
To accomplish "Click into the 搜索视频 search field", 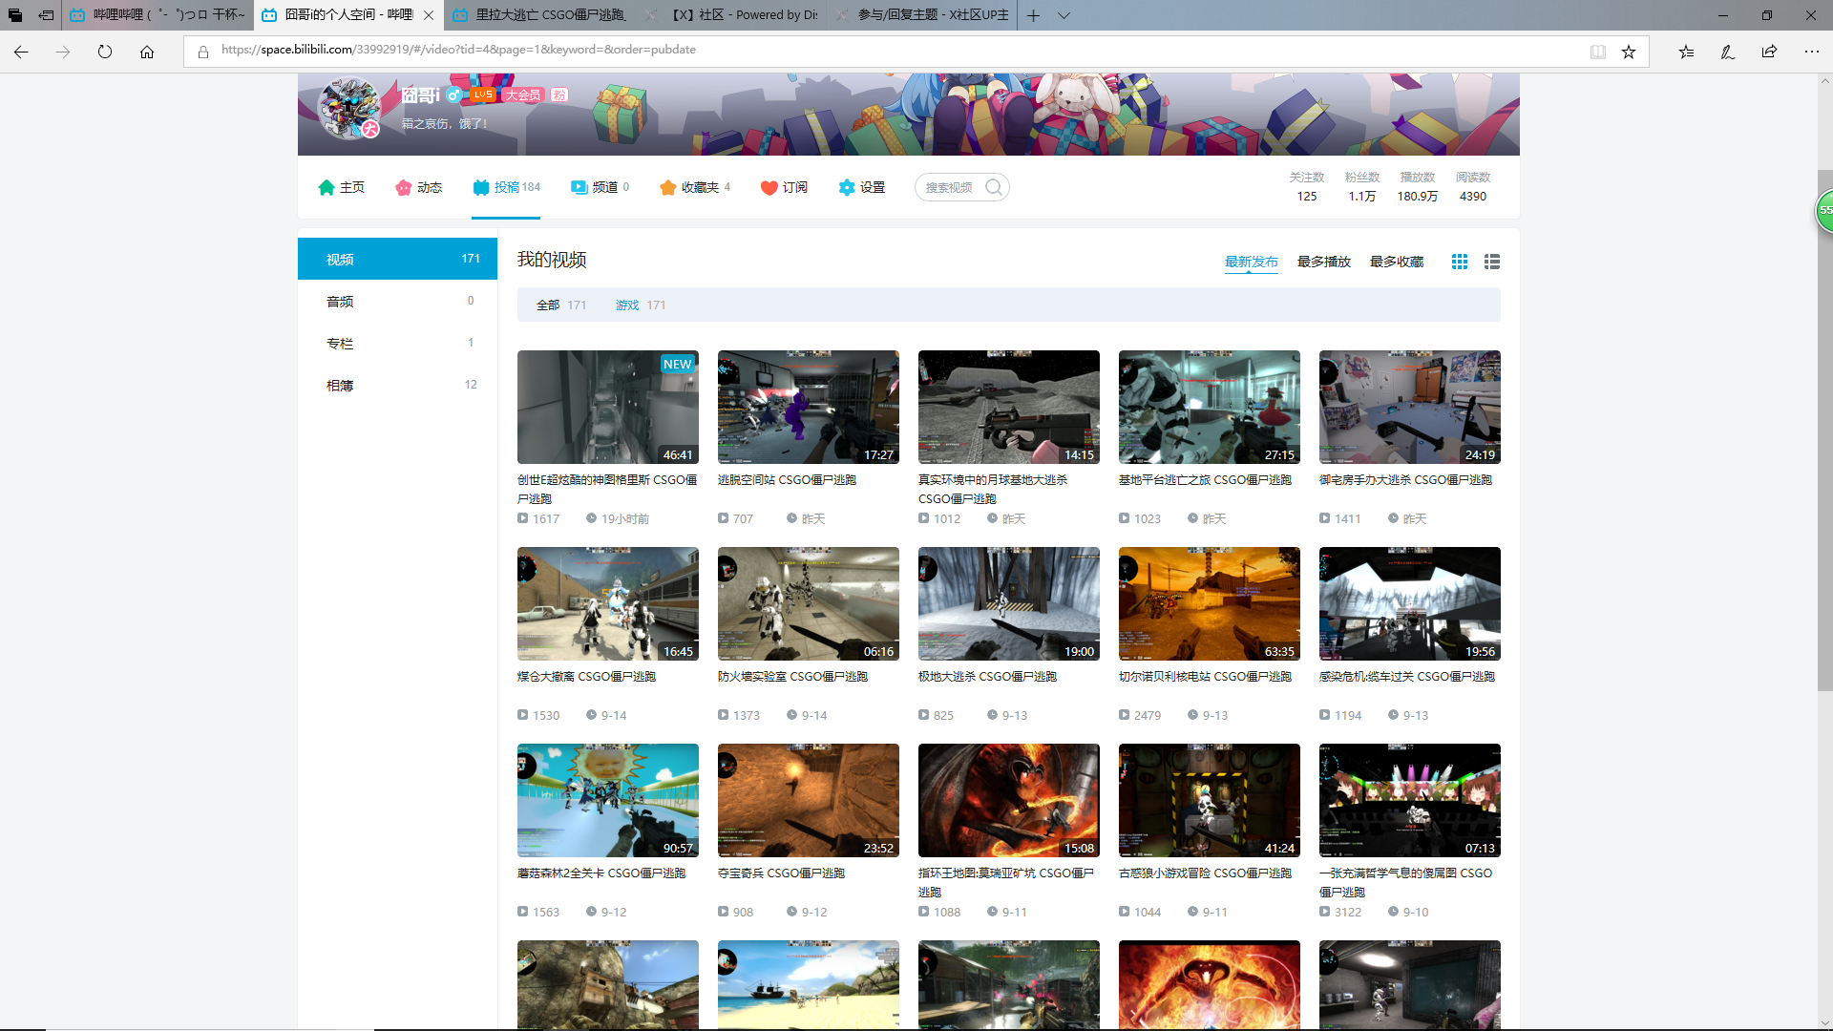I will click(x=951, y=187).
